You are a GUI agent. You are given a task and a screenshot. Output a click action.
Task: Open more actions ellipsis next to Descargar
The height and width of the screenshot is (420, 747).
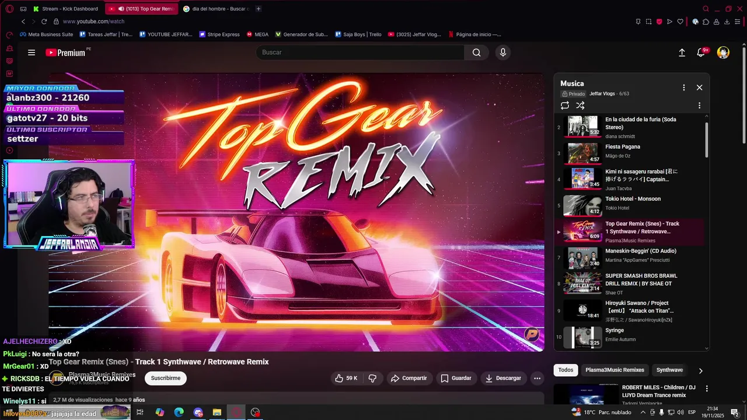(x=537, y=378)
